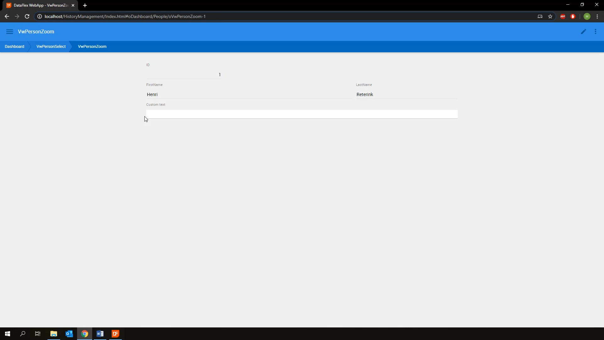604x340 pixels.
Task: Click the Custom text input field
Action: pos(301,114)
